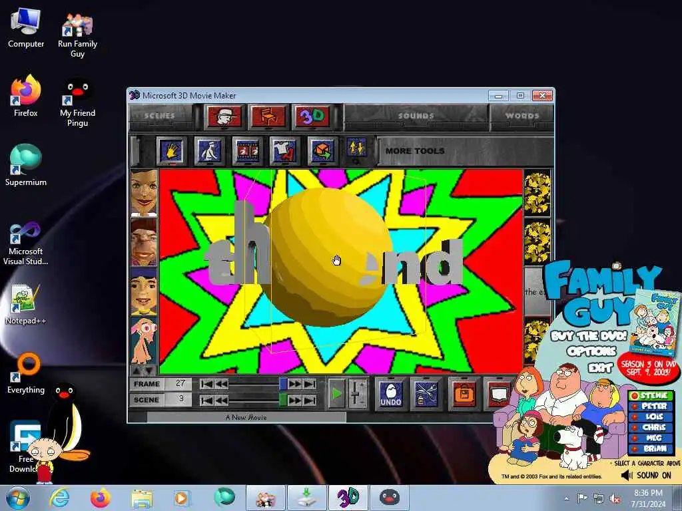Pick the pink creature actor thumbnail

tap(144, 341)
